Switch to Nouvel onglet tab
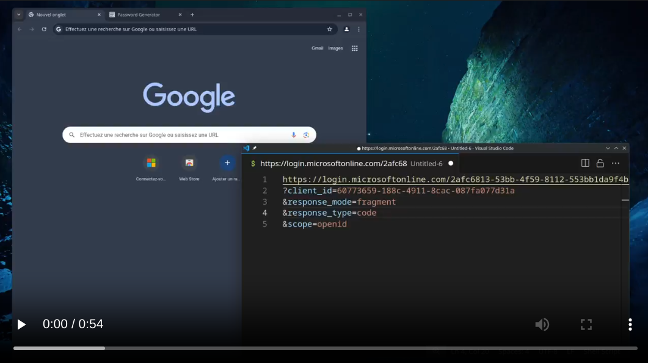The width and height of the screenshot is (648, 363). pos(64,15)
